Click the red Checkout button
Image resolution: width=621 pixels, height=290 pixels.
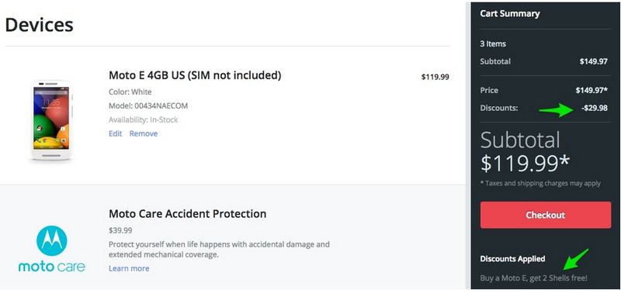coord(546,215)
